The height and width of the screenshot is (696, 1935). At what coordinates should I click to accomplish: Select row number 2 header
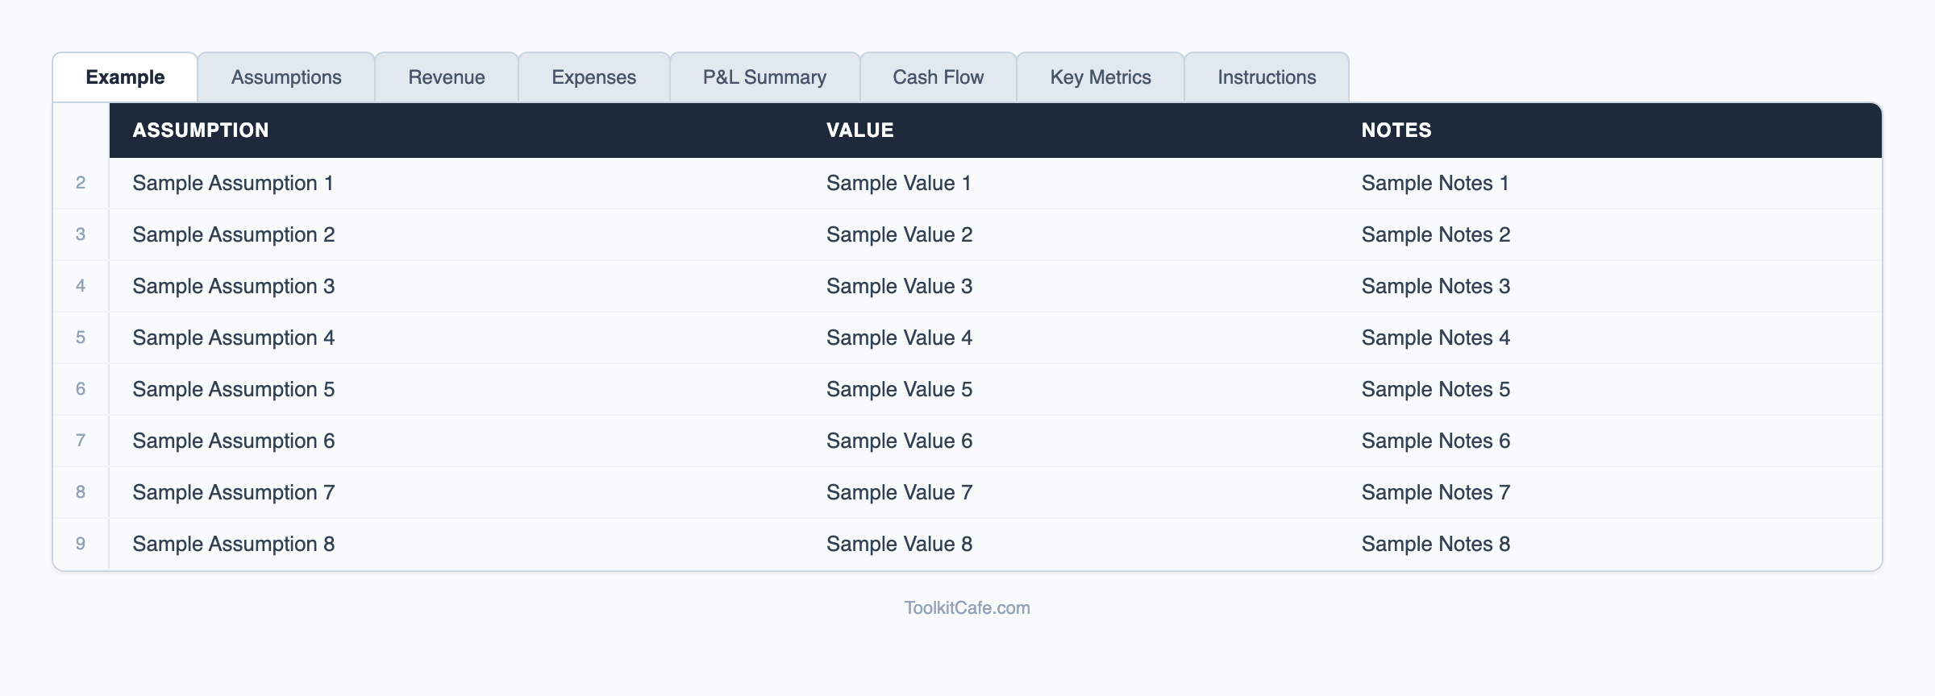[x=81, y=184]
